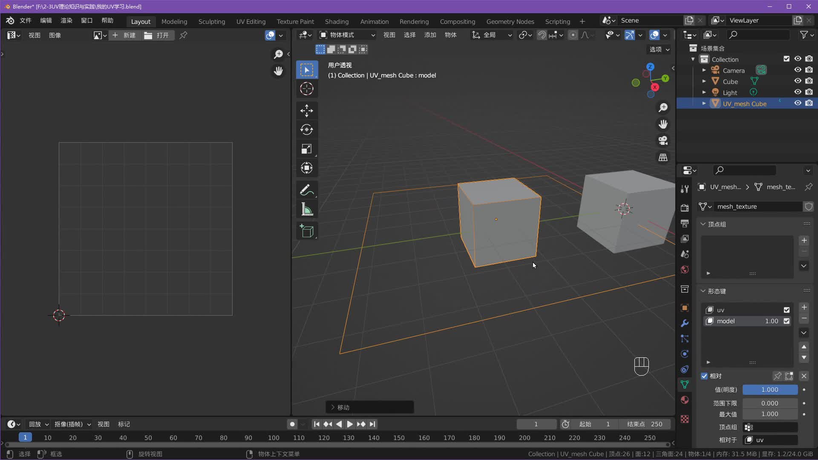This screenshot has height=460, width=818.
Task: Open the Object properties tab
Action: pos(685,308)
